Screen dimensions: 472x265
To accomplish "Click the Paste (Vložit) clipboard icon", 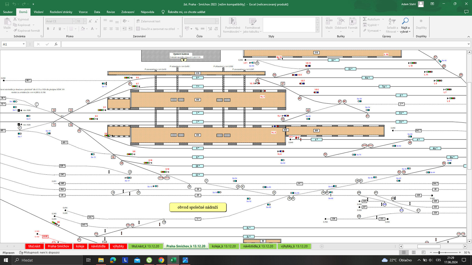I will pos(7,25).
